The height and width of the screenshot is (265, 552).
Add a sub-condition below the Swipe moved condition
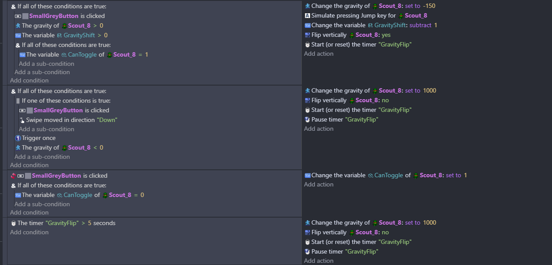coord(46,129)
